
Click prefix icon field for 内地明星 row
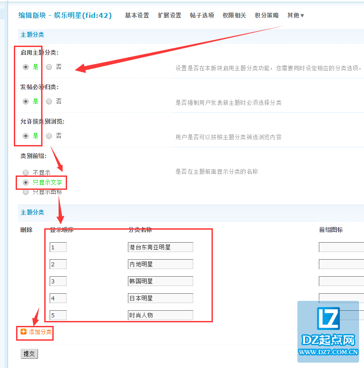(x=342, y=264)
